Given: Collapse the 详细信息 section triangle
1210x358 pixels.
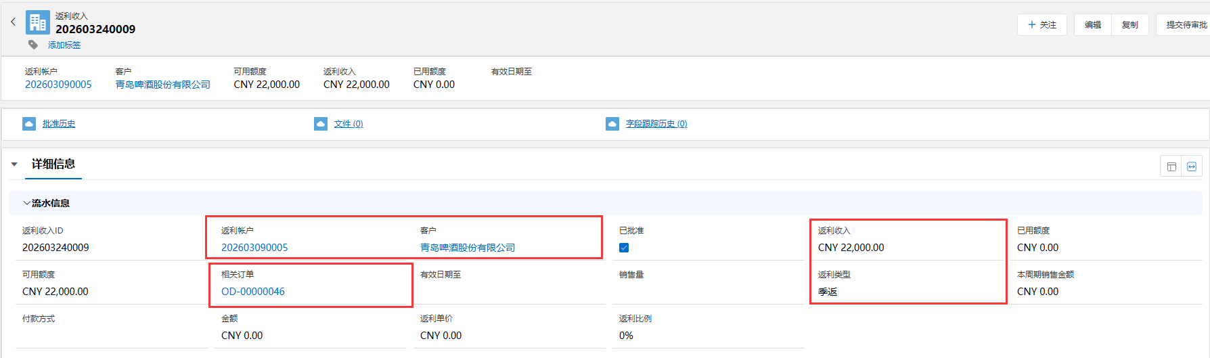Looking at the screenshot, I should click(14, 164).
